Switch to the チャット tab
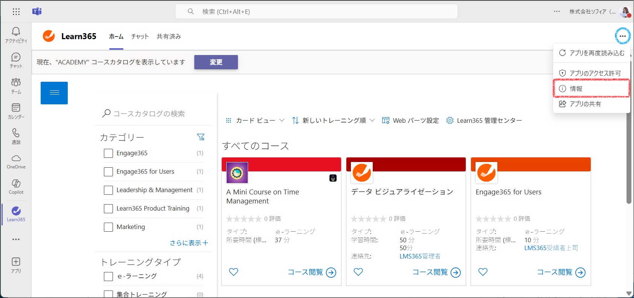This screenshot has height=298, width=634. (140, 37)
